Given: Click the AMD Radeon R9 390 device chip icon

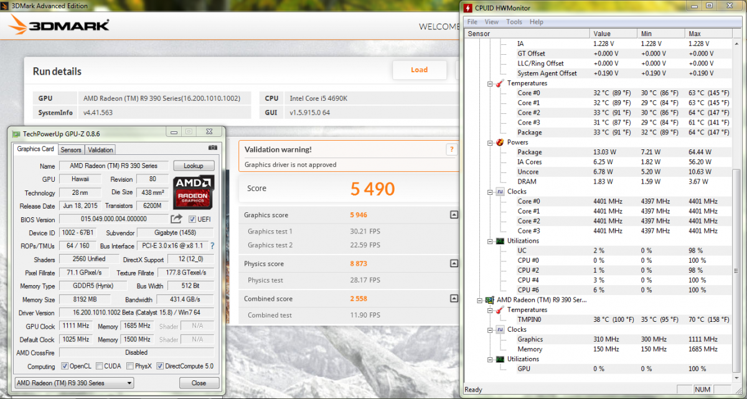Looking at the screenshot, I should pos(490,300).
